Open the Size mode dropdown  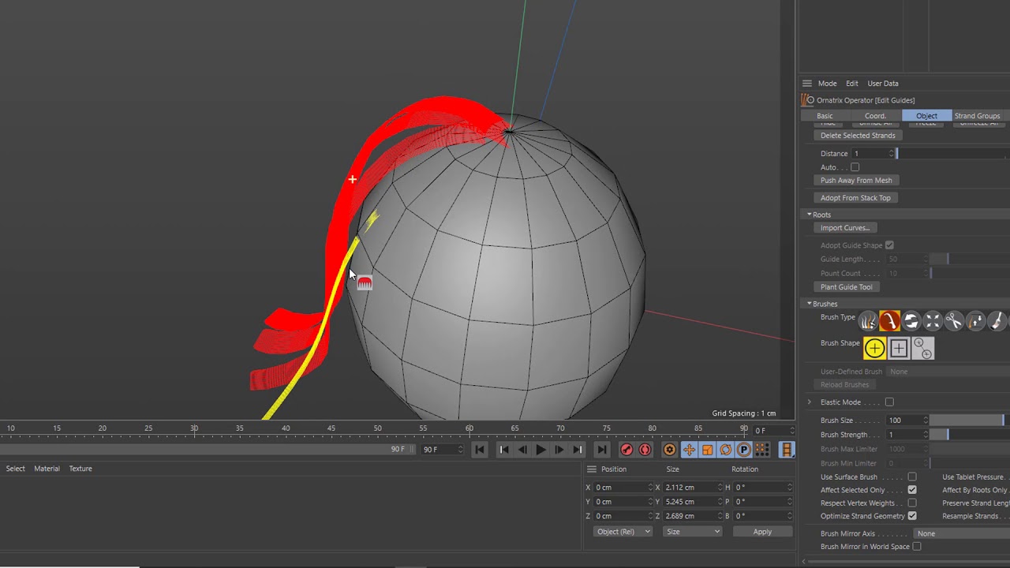pyautogui.click(x=693, y=532)
